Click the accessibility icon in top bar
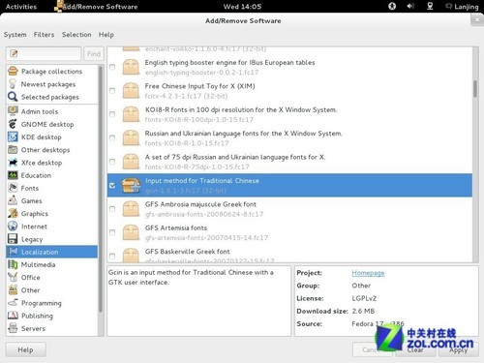The width and height of the screenshot is (484, 363). click(392, 6)
